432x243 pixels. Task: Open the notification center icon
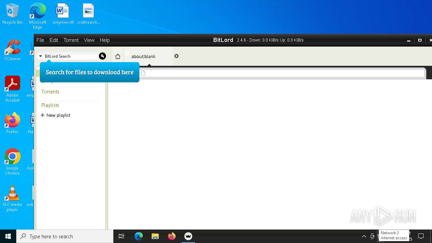[421, 236]
